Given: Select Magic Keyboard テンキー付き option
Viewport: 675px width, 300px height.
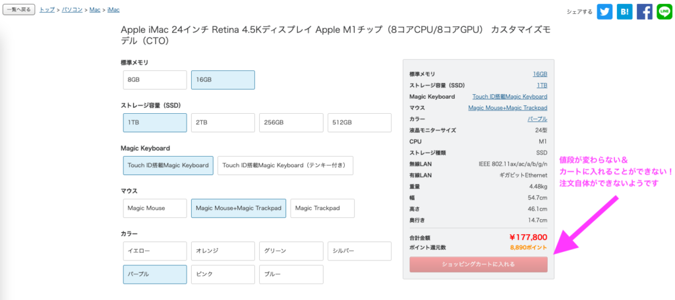Looking at the screenshot, I should (x=285, y=166).
